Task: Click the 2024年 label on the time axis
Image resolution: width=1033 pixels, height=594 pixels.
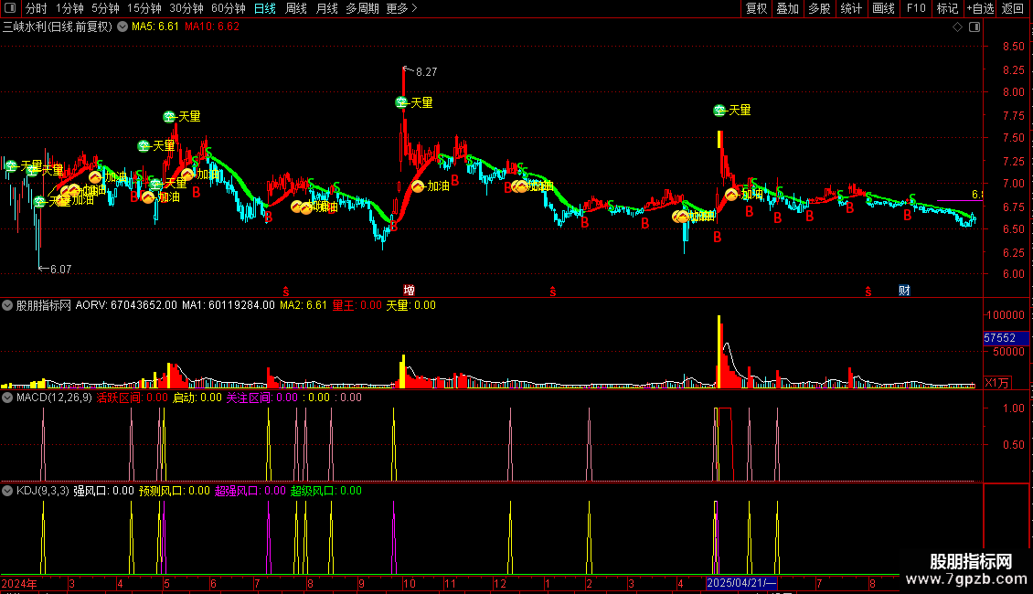Action: [x=19, y=583]
